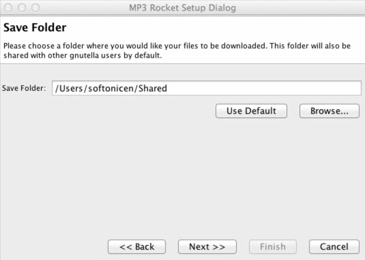
Task: Click "Users" in the folder path
Action: (71, 88)
